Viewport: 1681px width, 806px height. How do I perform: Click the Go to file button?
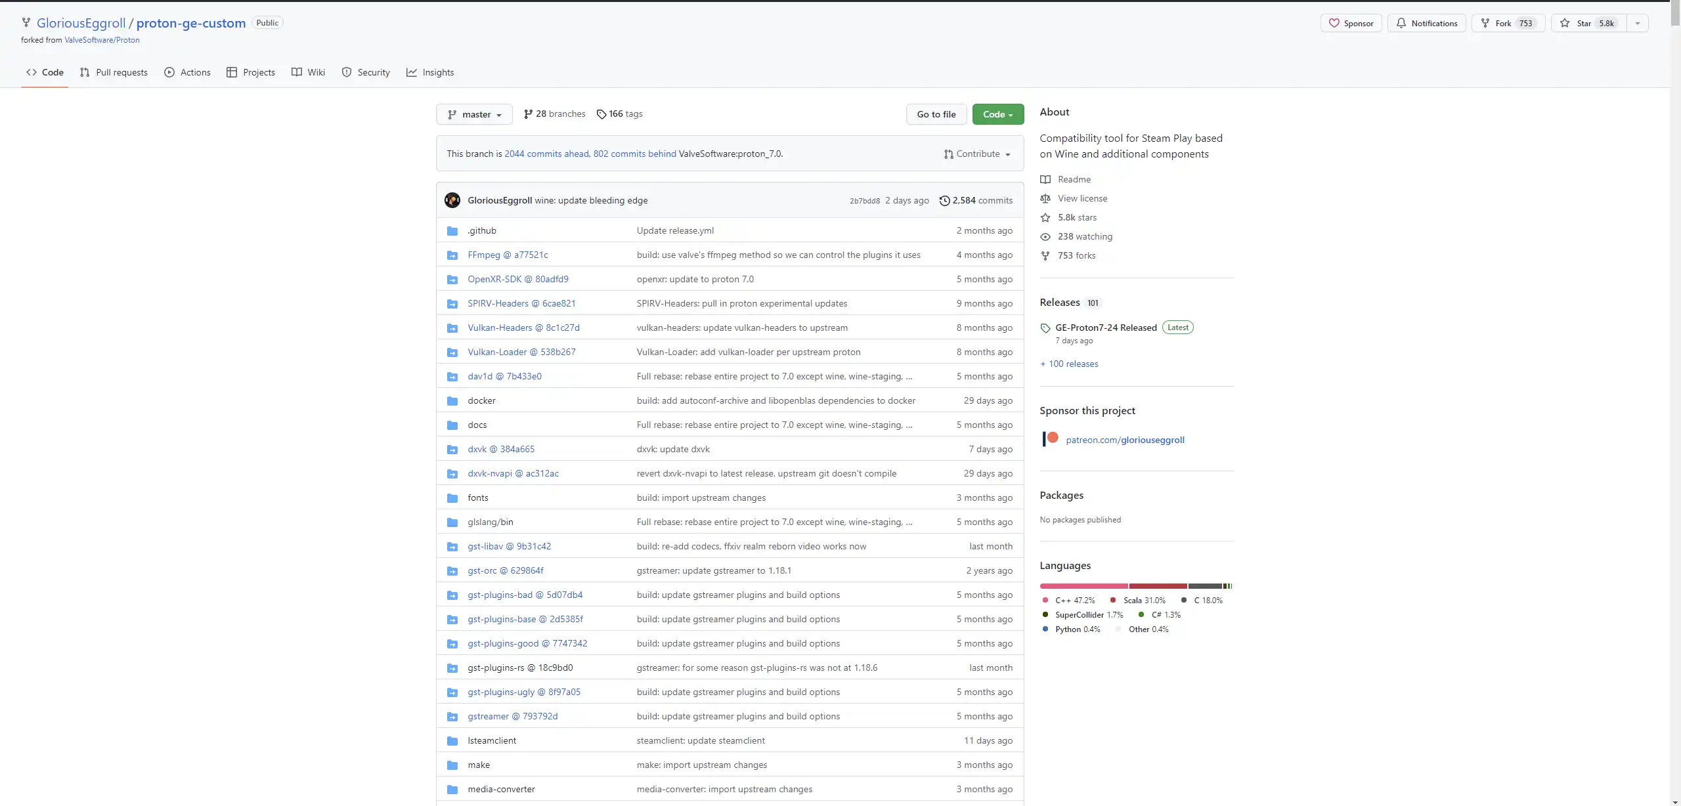[x=936, y=114]
